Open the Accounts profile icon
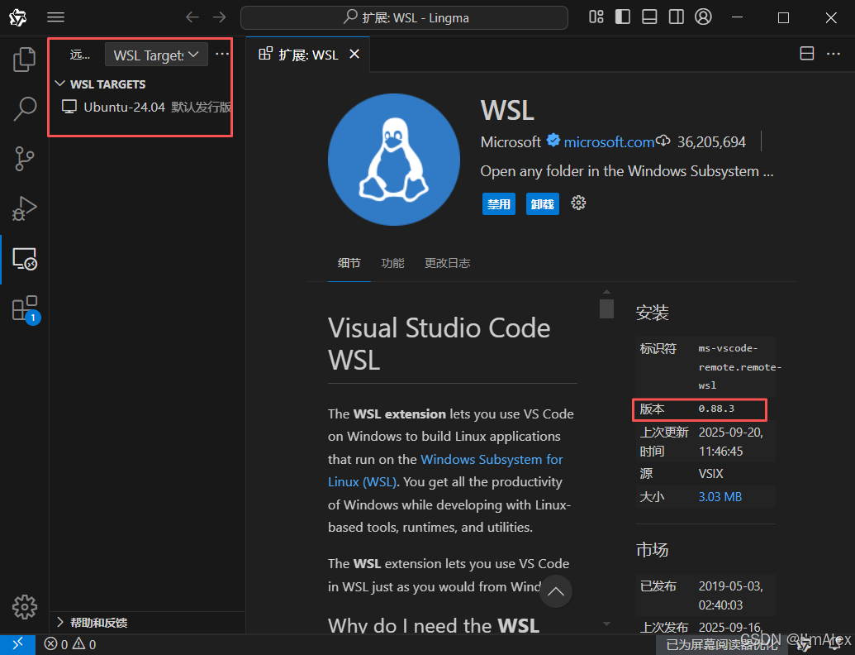Viewport: 855px width, 655px height. point(703,17)
